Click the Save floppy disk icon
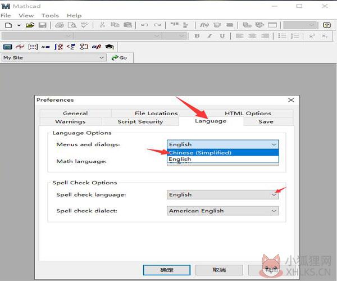Screen dimensions: 337x281 (42, 25)
